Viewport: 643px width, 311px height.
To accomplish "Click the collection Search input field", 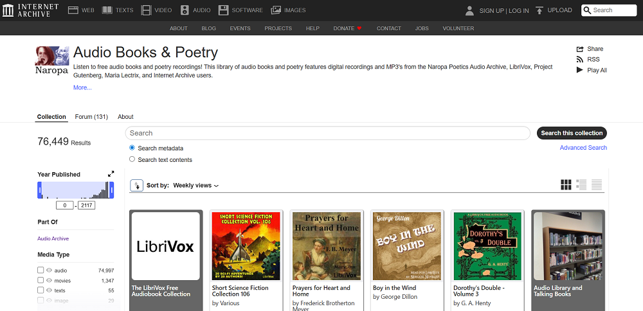I will [328, 133].
